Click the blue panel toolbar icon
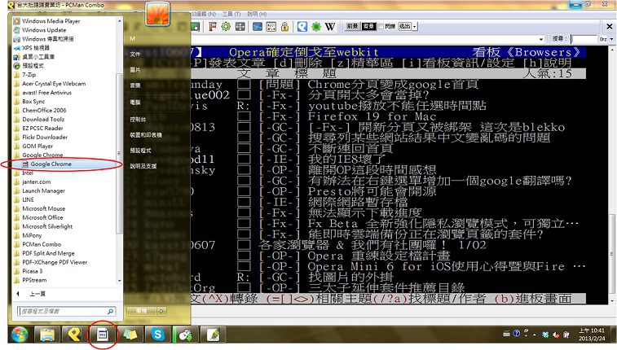Image resolution: width=617 pixels, height=350 pixels. tap(258, 27)
